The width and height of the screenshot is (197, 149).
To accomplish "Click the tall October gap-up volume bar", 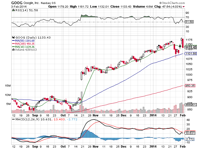I will click(82, 102).
